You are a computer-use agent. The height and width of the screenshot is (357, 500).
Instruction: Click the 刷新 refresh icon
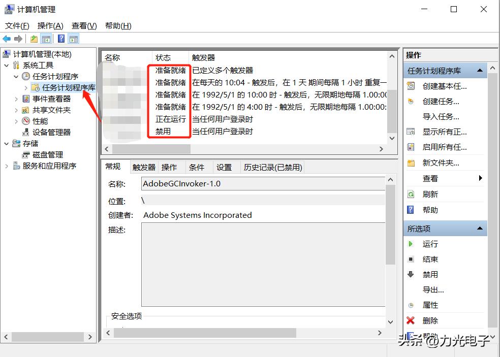(411, 193)
